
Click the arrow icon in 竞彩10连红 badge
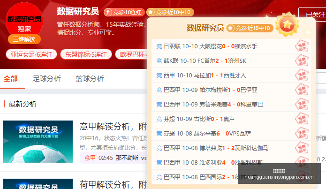pyautogui.click(x=108, y=12)
